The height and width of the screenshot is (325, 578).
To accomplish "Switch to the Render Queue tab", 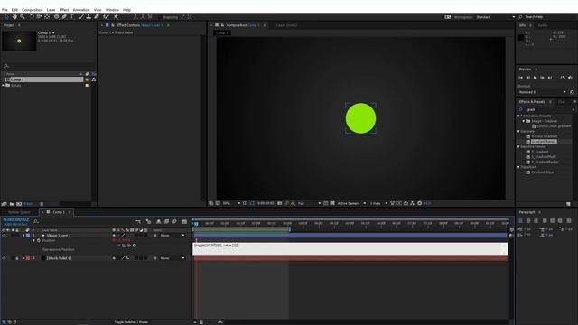I will (19, 212).
